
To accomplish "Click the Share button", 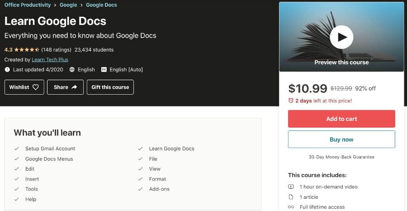I will pyautogui.click(x=66, y=87).
